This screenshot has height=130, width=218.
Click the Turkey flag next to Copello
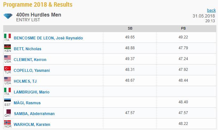[8, 68]
